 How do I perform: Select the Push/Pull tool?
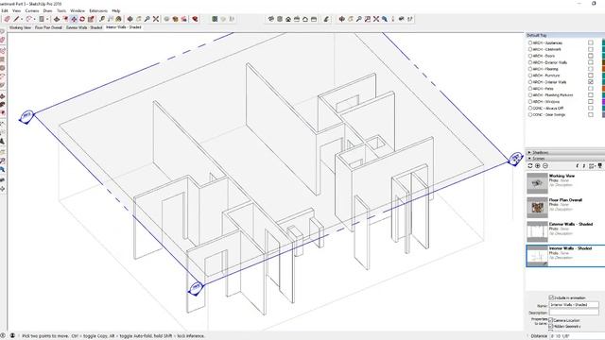(57, 19)
